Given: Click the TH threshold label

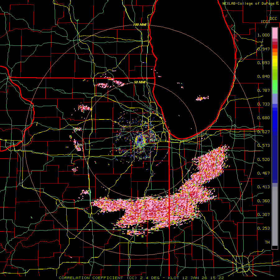Looking at the screenshot, I should coord(267,242).
